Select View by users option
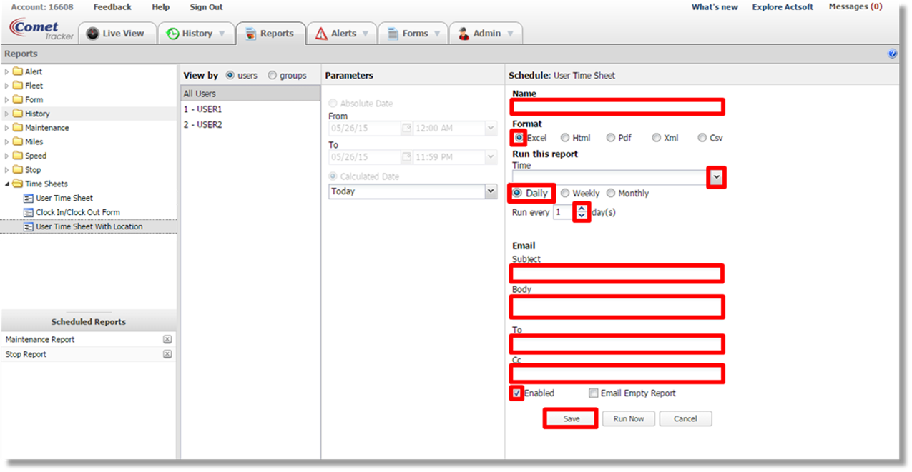This screenshot has width=912, height=472. tap(230, 75)
